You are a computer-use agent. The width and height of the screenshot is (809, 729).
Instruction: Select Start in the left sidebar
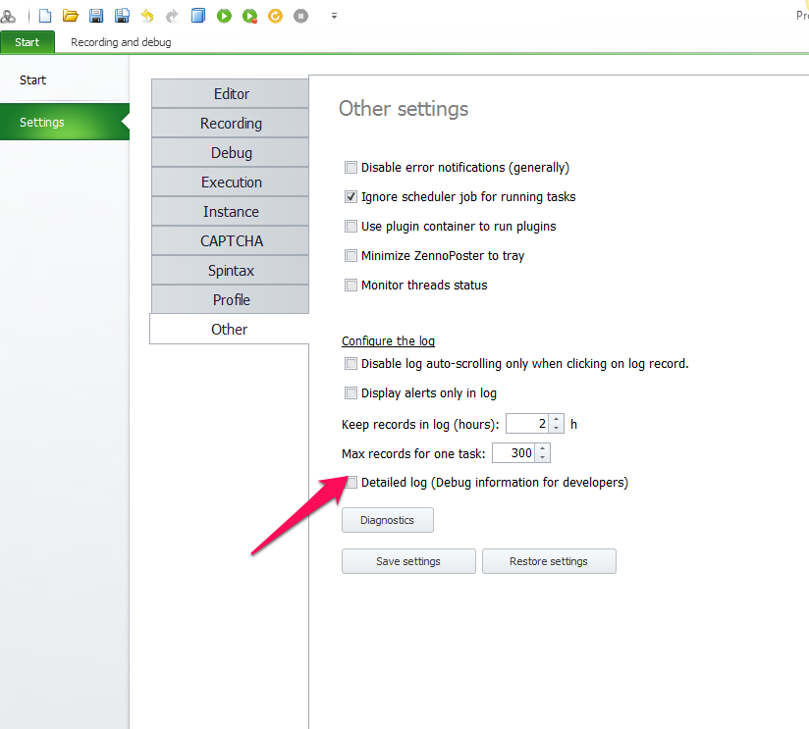pyautogui.click(x=65, y=79)
